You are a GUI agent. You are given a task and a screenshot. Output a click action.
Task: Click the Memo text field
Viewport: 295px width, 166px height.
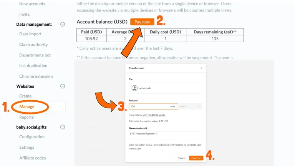coord(165,135)
